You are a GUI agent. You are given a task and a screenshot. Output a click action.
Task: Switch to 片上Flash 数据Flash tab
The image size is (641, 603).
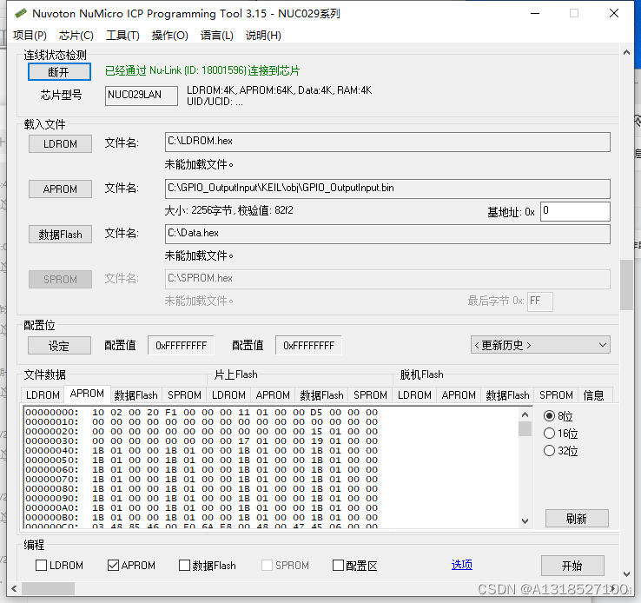coord(321,395)
